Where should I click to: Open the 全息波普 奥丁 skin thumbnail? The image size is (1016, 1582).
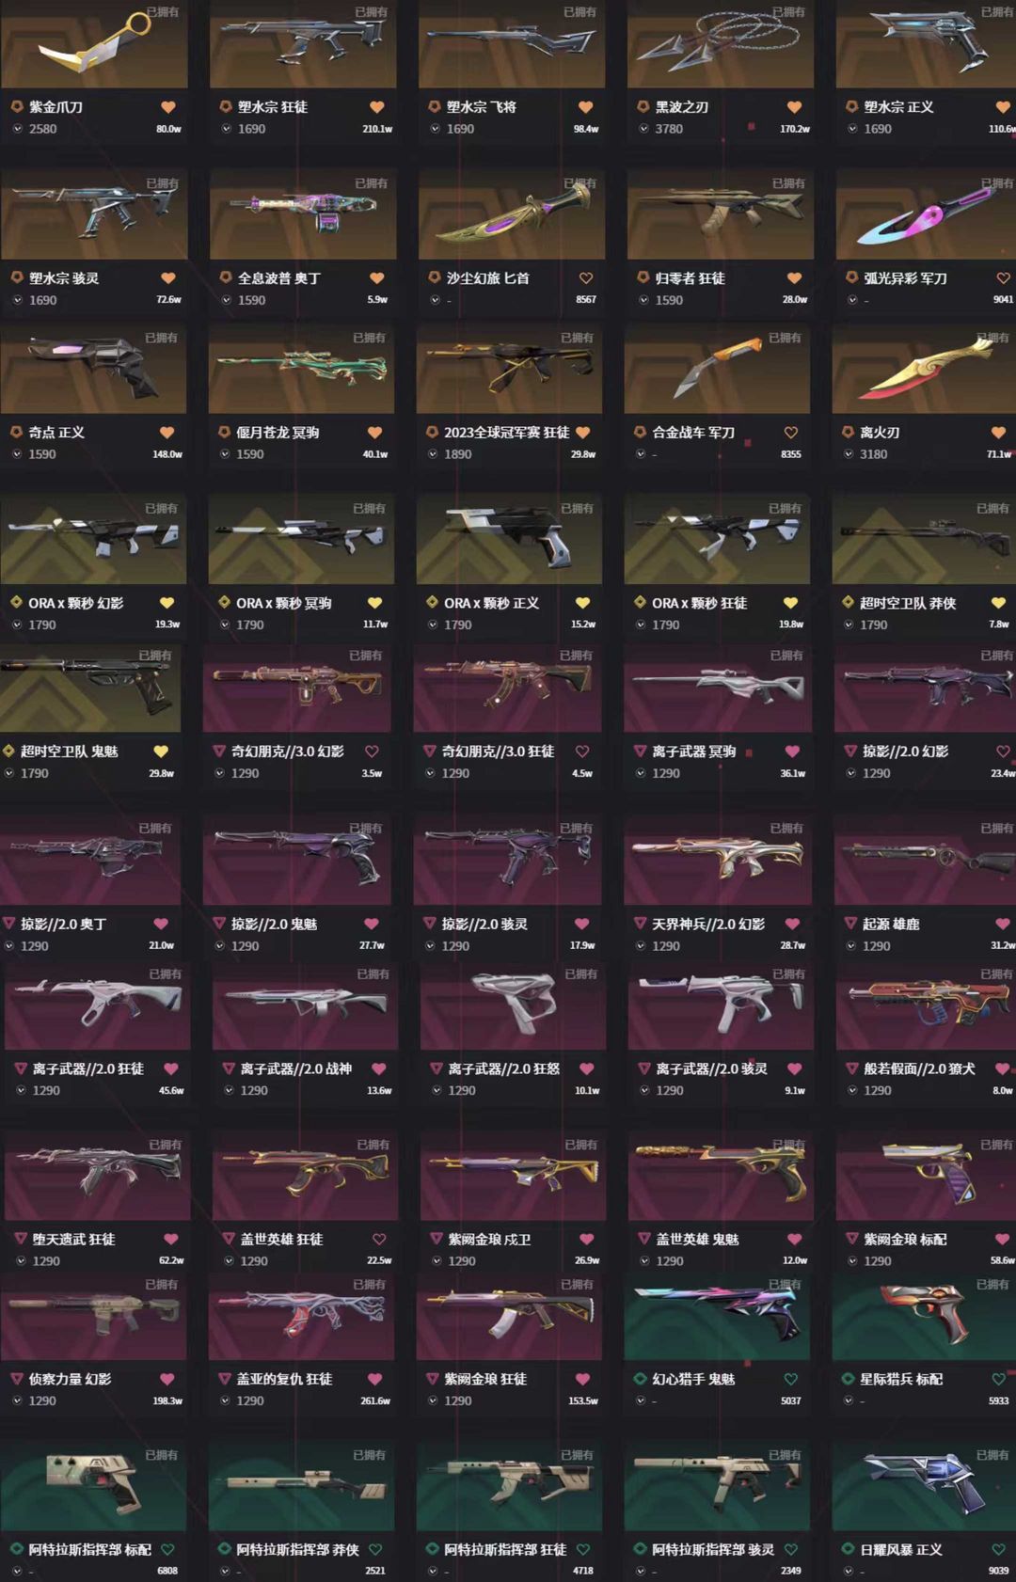tap(303, 215)
